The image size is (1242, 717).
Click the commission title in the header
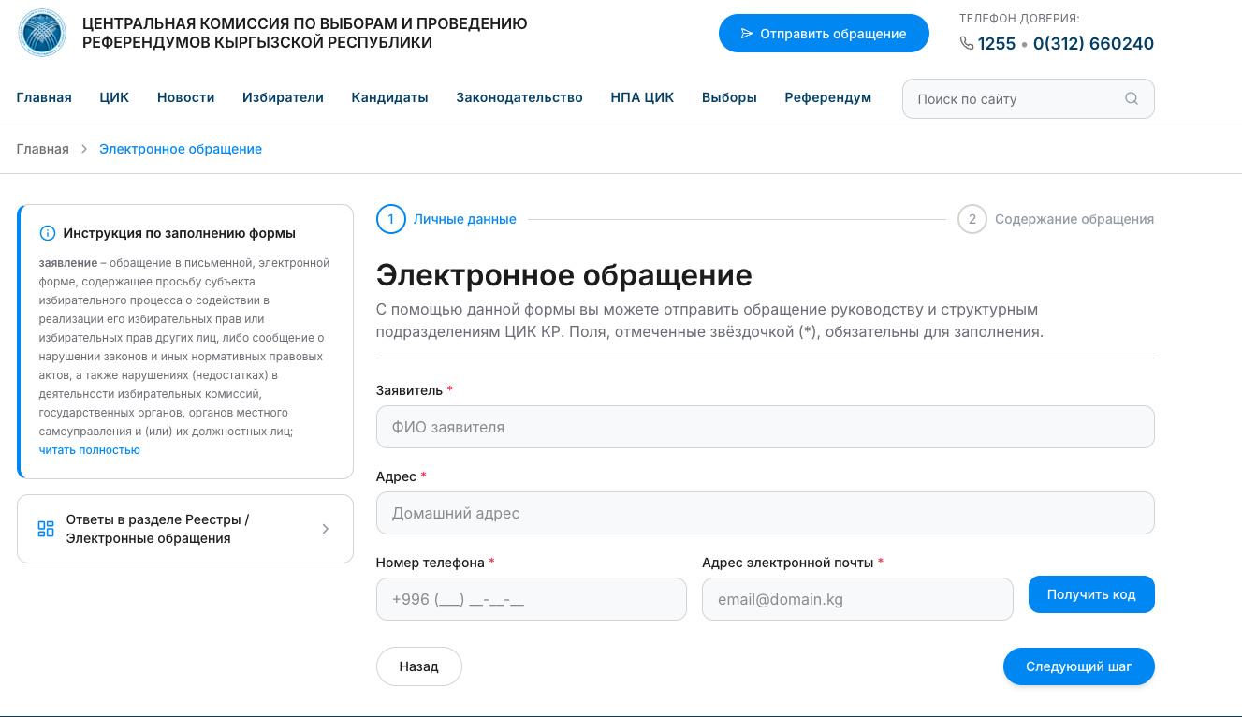(x=305, y=33)
